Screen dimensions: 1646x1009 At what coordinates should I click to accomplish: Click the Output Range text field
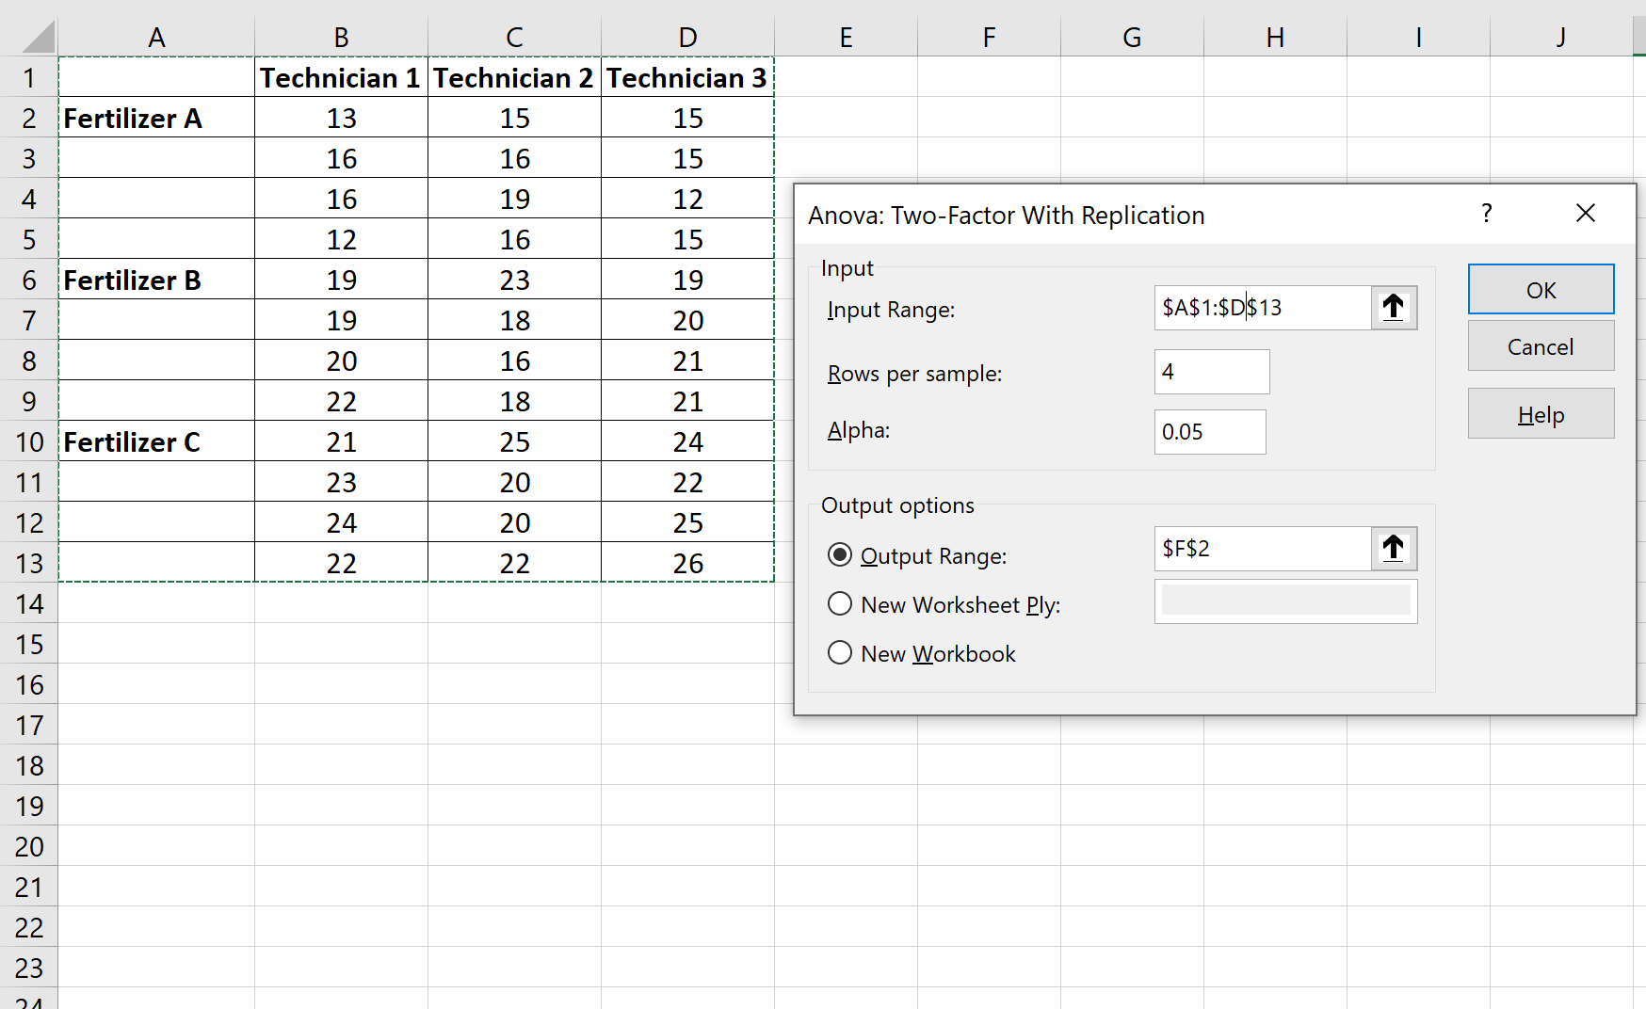coord(1263,549)
